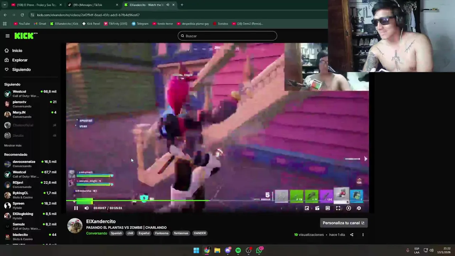Open recommended channel BykingCL
Image resolution: width=455 pixels, height=256 pixels.
30,195
